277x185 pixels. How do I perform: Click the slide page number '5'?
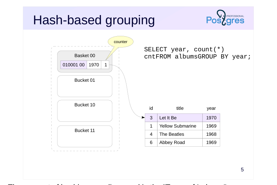click(x=242, y=170)
